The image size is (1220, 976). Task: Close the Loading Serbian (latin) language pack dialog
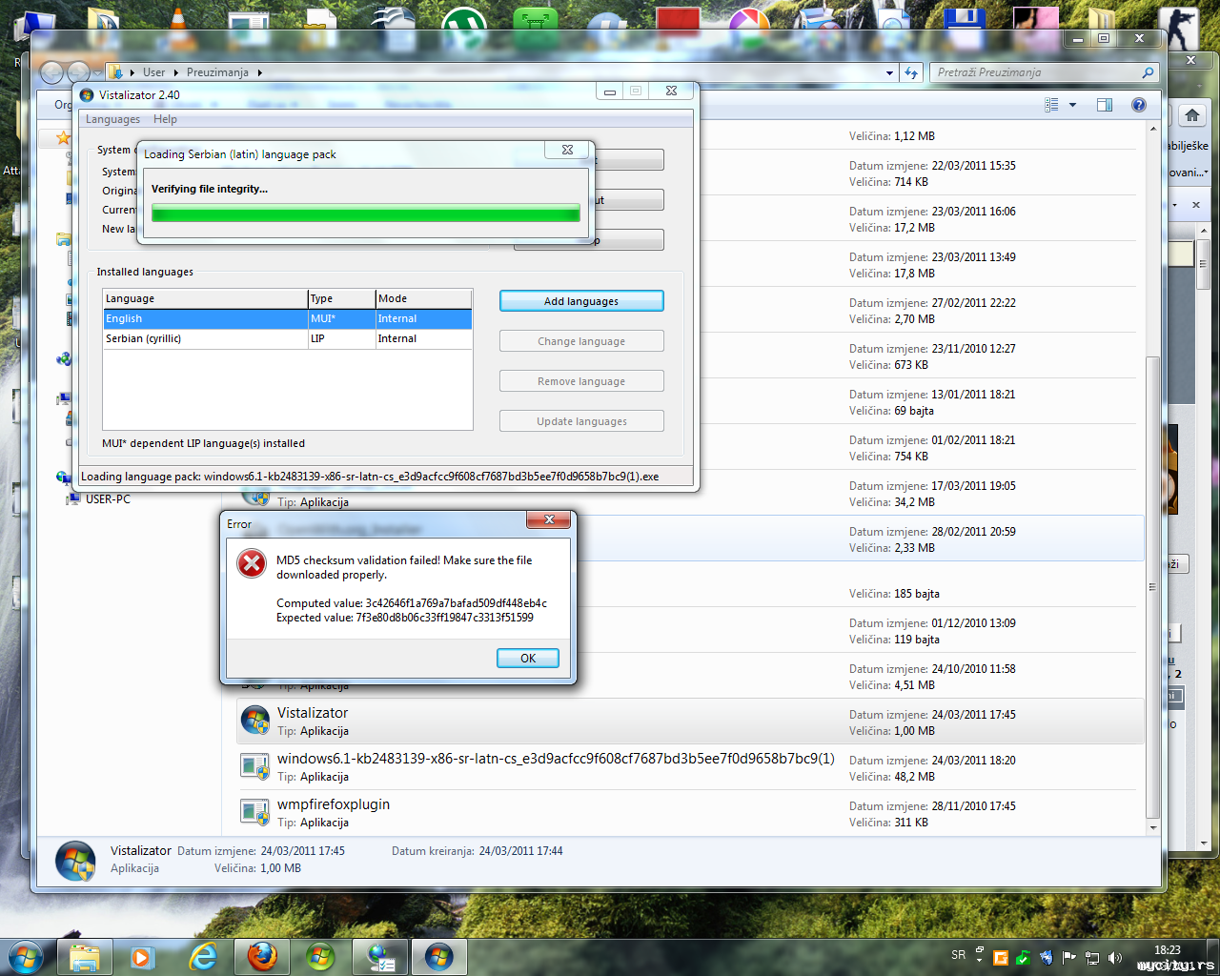[x=567, y=150]
